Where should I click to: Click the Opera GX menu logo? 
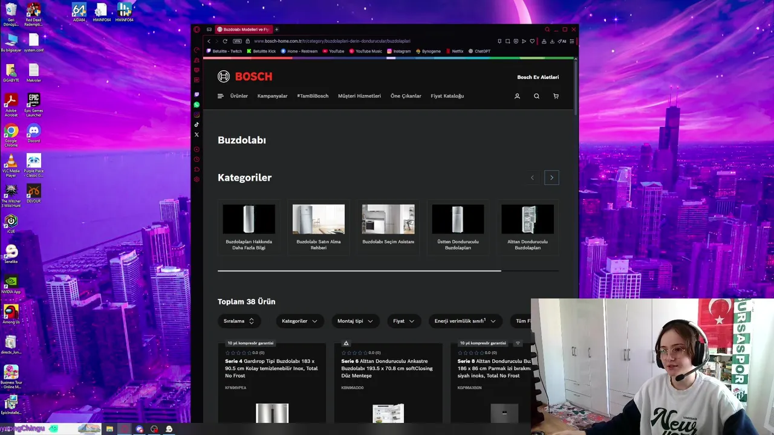tap(197, 29)
